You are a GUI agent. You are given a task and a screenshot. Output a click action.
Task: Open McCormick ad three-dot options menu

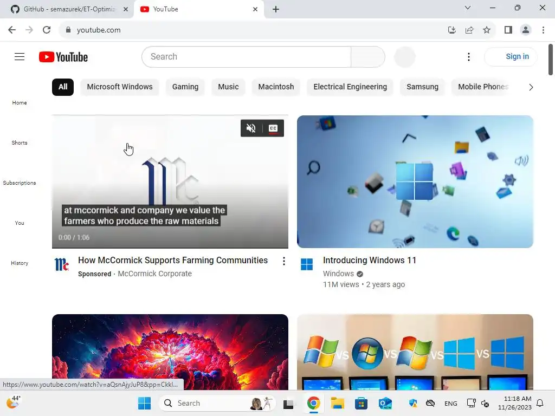pyautogui.click(x=283, y=261)
